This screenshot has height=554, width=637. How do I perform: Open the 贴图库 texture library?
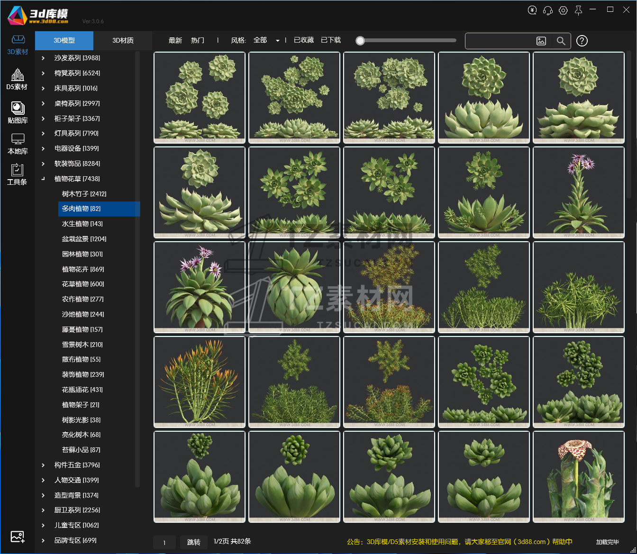pos(18,113)
